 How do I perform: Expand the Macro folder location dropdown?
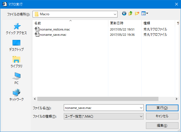click(x=115, y=14)
